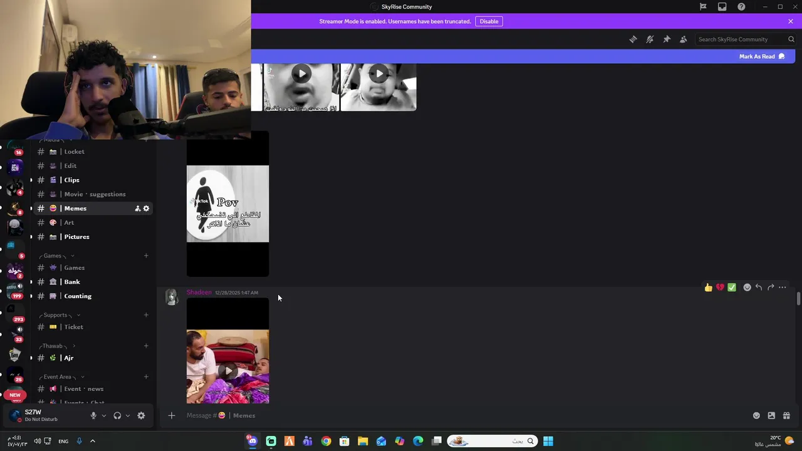Add channel to Supports category
This screenshot has width=802, height=451.
(146, 315)
